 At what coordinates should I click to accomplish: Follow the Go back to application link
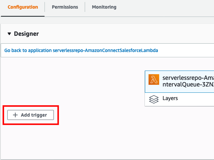point(81,50)
